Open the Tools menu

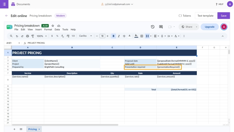(65, 30)
